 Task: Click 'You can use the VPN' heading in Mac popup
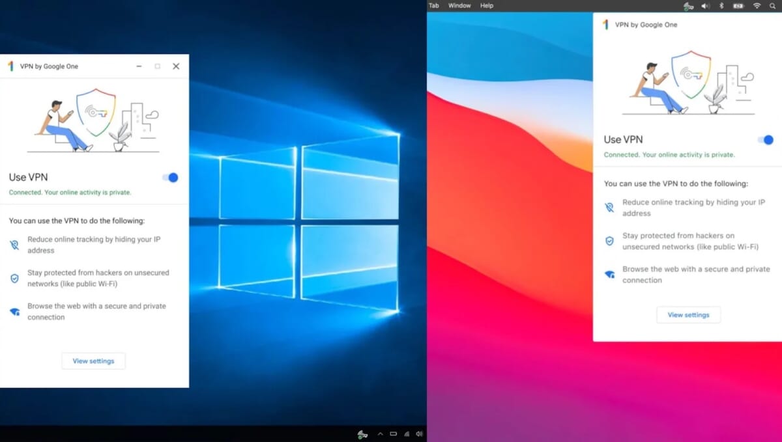click(x=676, y=184)
